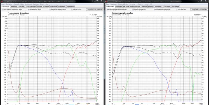Open 'Bearbeiten' menu in the right window
The image size is (209, 105).
tap(113, 4)
